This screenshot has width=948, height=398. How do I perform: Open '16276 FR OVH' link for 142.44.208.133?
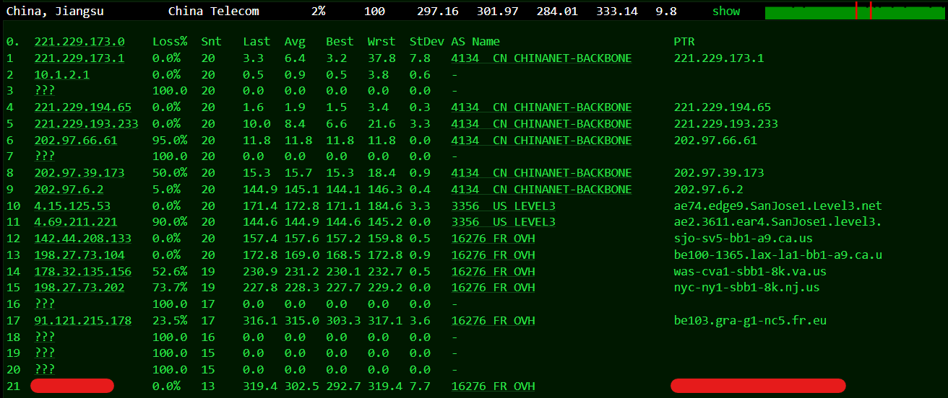pyautogui.click(x=494, y=239)
